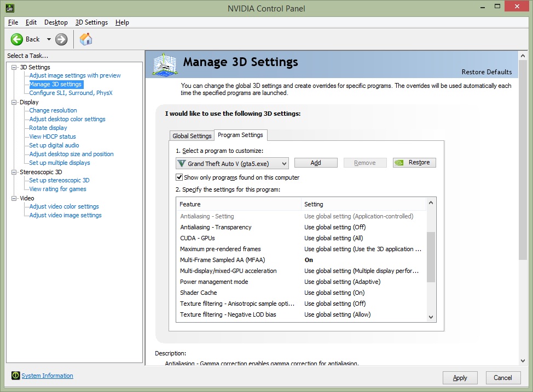Open Adjust image settings with preview
533x392 pixels.
pos(75,75)
